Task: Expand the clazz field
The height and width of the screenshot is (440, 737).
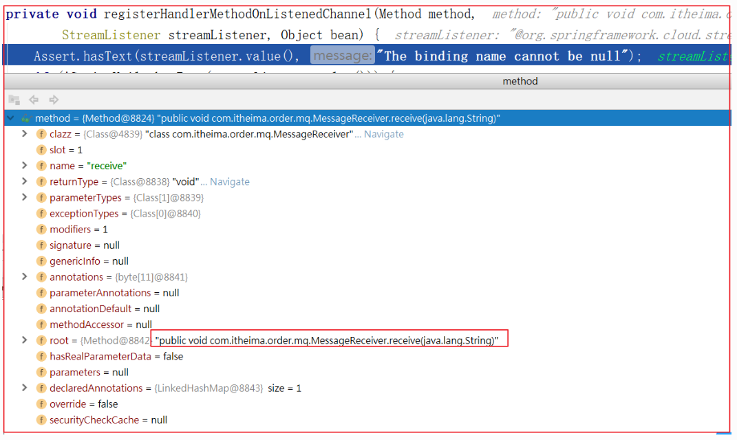Action: click(25, 134)
